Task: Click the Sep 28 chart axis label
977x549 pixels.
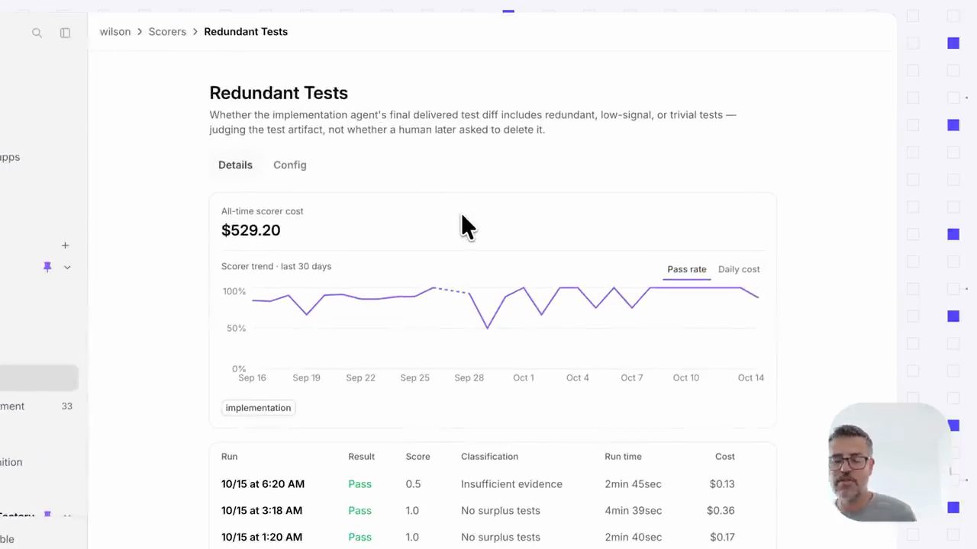Action: (469, 378)
